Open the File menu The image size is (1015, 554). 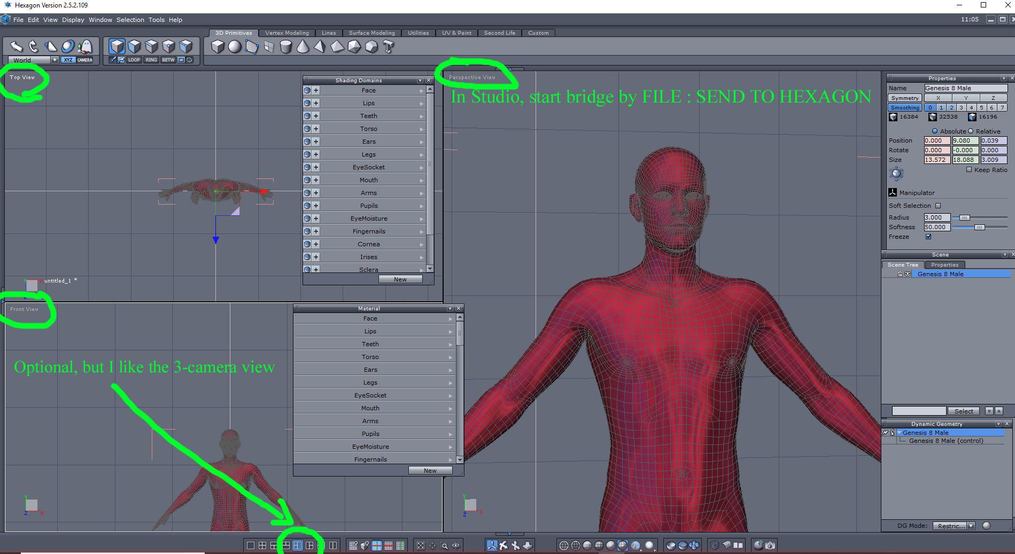click(x=18, y=20)
